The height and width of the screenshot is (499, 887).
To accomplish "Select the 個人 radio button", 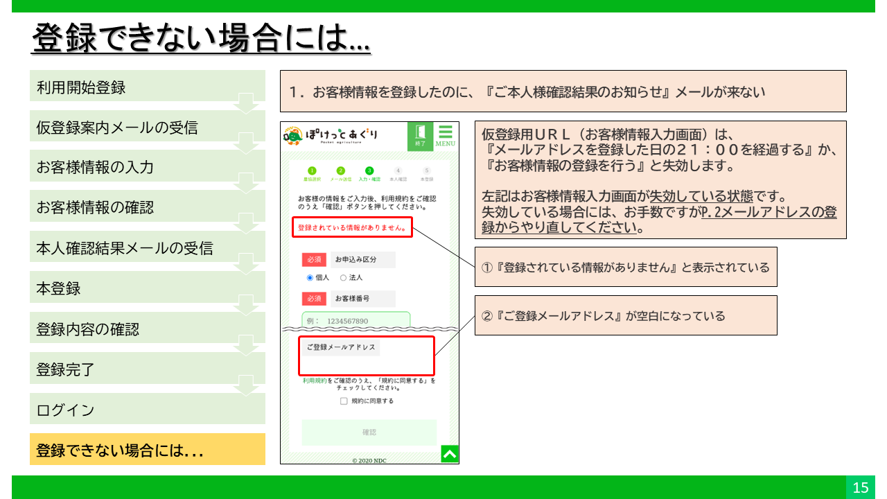I will point(310,278).
